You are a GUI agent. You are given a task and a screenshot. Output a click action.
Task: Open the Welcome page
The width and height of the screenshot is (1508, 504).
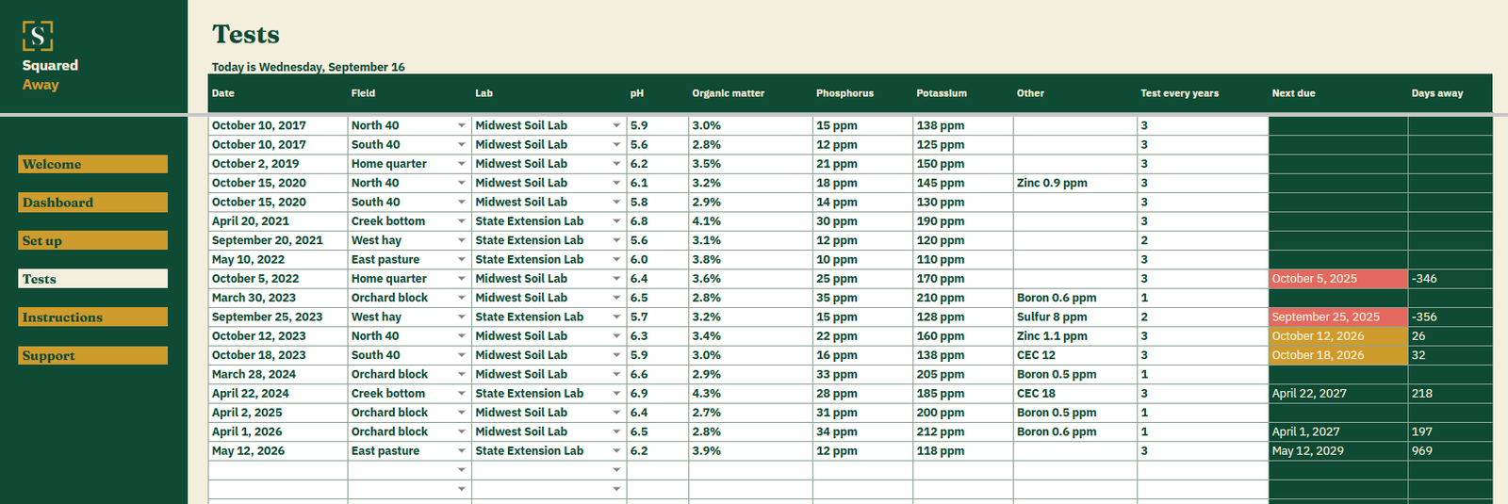92,164
